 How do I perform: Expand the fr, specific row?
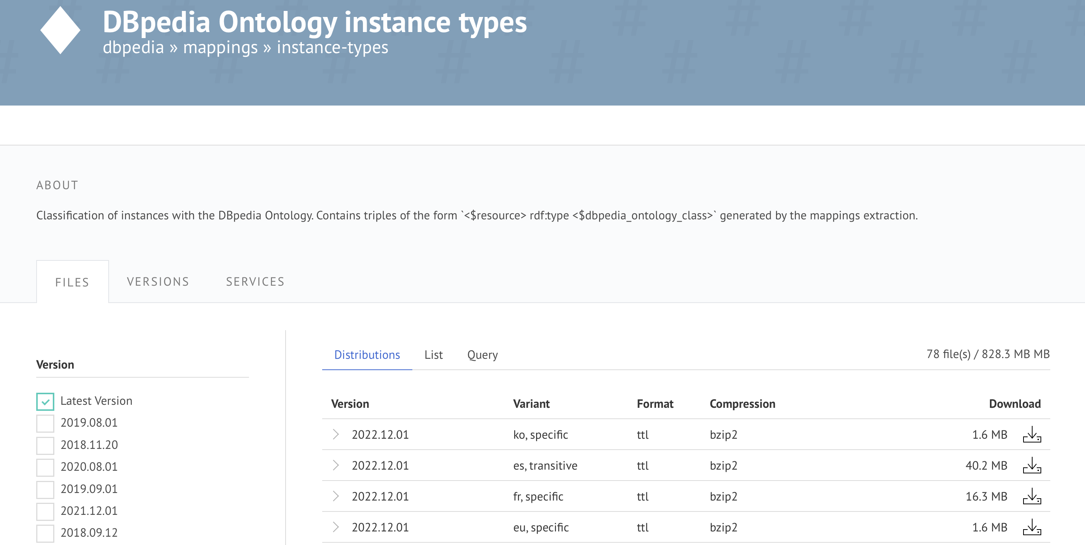coord(336,496)
